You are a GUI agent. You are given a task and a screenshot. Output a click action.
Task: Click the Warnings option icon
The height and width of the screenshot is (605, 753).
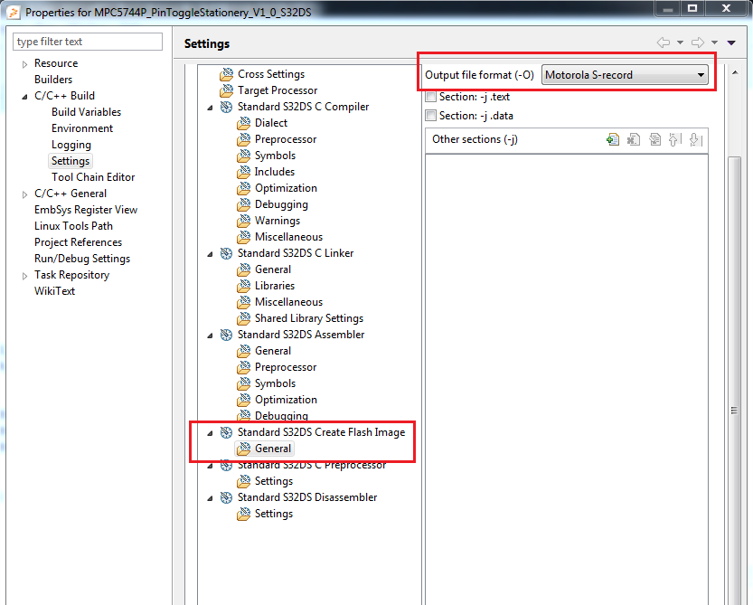point(244,221)
